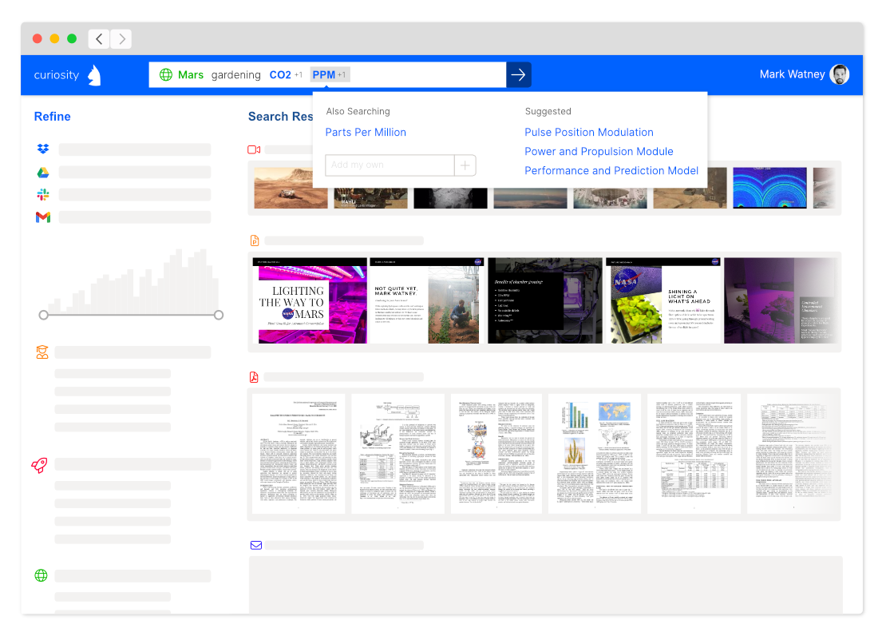Add custom synonym with plus button
Viewport: 886px width, 636px height.
click(x=465, y=165)
